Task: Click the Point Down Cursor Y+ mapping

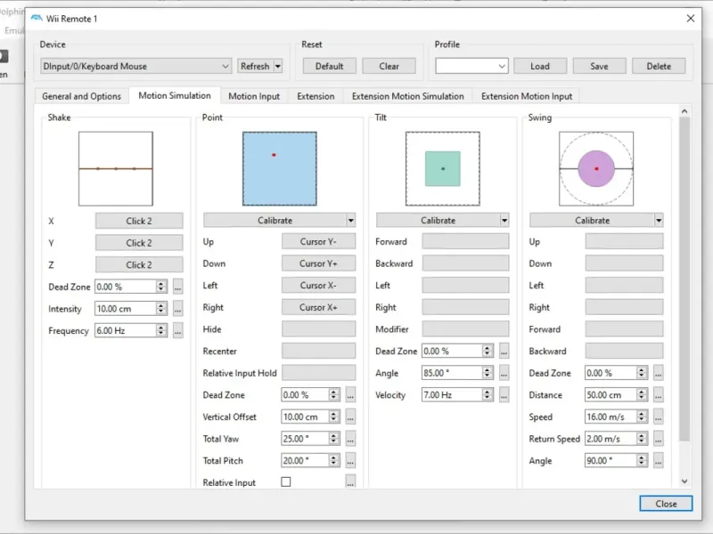Action: coord(318,263)
